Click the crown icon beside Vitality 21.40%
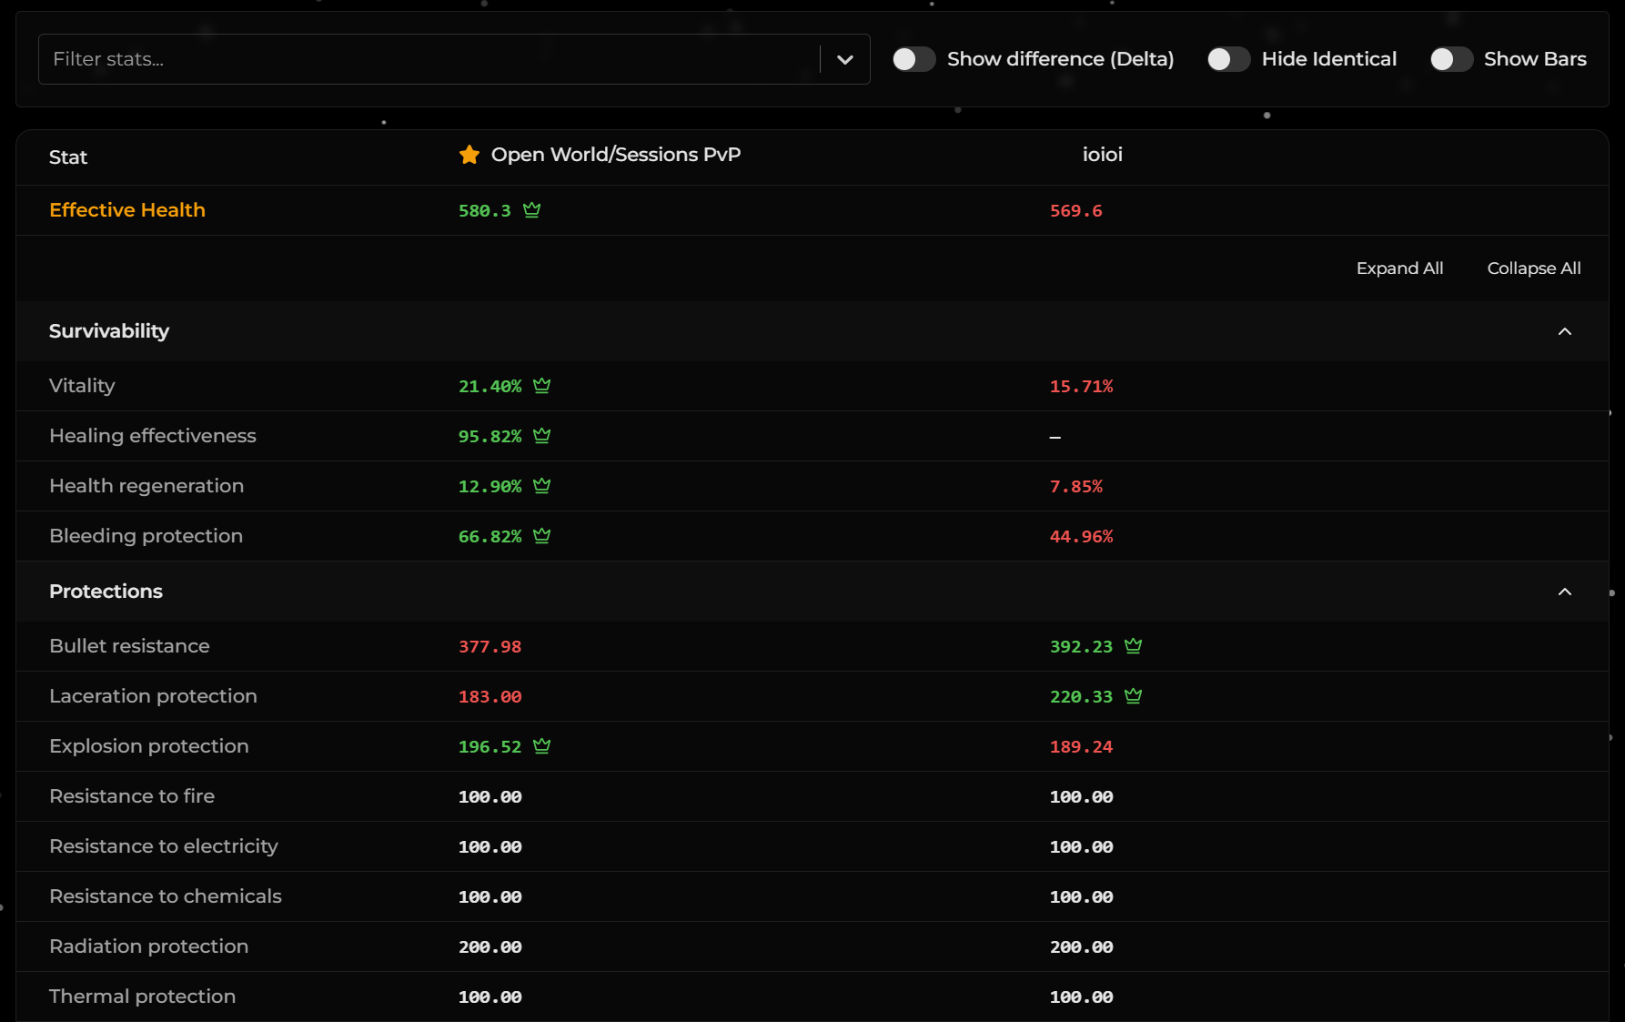 (542, 386)
